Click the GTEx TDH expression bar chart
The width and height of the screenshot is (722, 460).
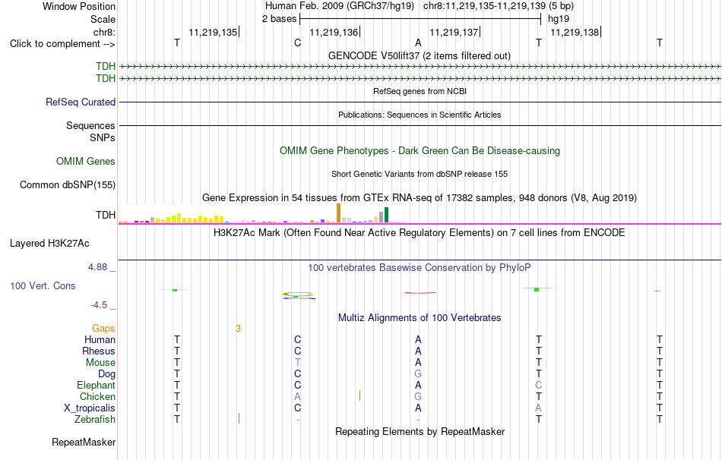click(262, 213)
